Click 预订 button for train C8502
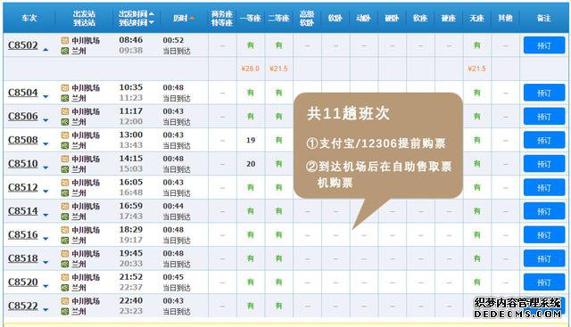 (544, 45)
